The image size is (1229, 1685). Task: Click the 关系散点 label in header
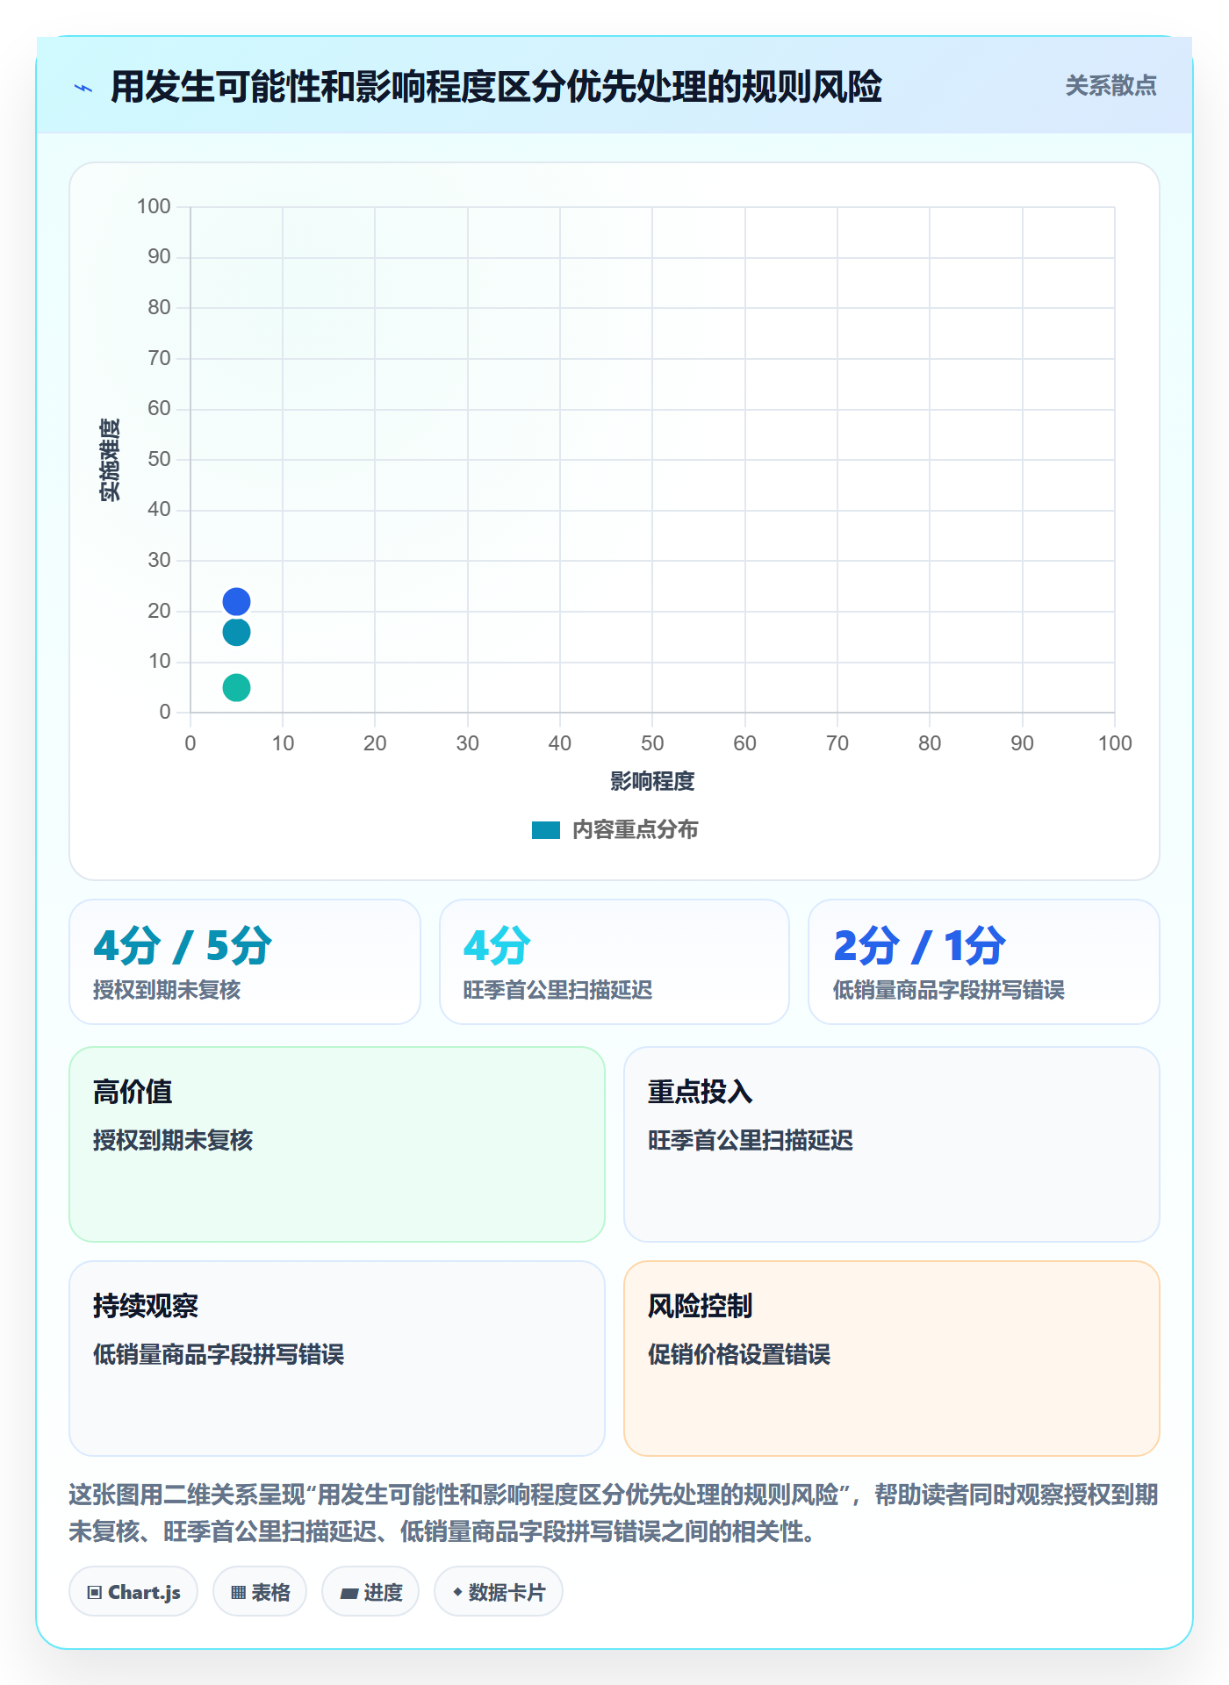pos(1110,86)
